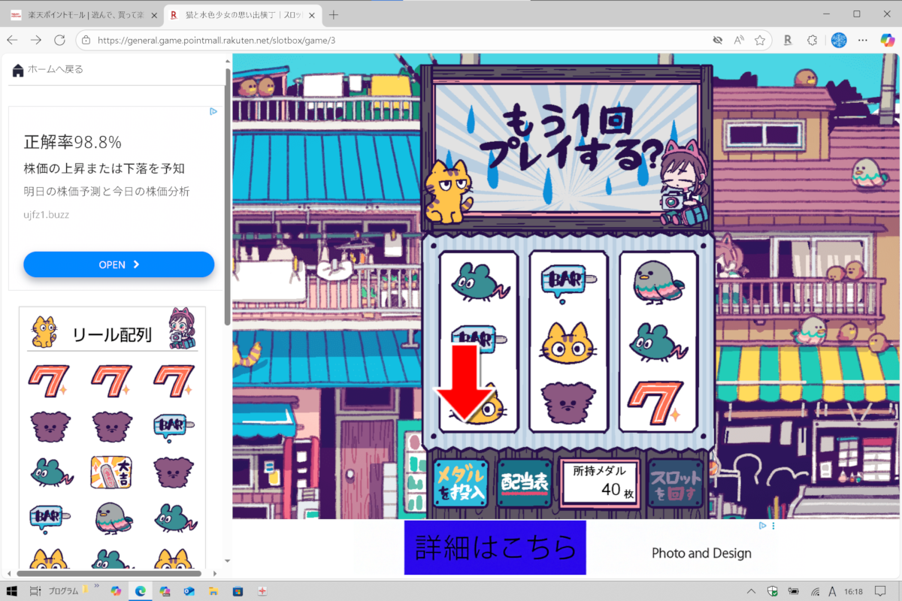Reload the current page

click(x=60, y=41)
